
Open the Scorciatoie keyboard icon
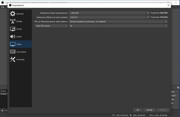pyautogui.click(x=13, y=52)
